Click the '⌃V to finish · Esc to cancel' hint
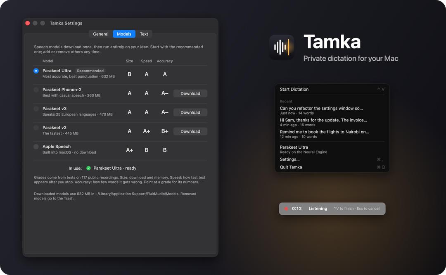This screenshot has height=275, width=446. [356, 209]
